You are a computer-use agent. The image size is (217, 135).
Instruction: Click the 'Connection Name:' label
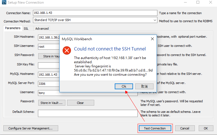18,13
